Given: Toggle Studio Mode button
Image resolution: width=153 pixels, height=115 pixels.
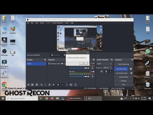Looking at the screenshot, I should (x=123, y=77).
